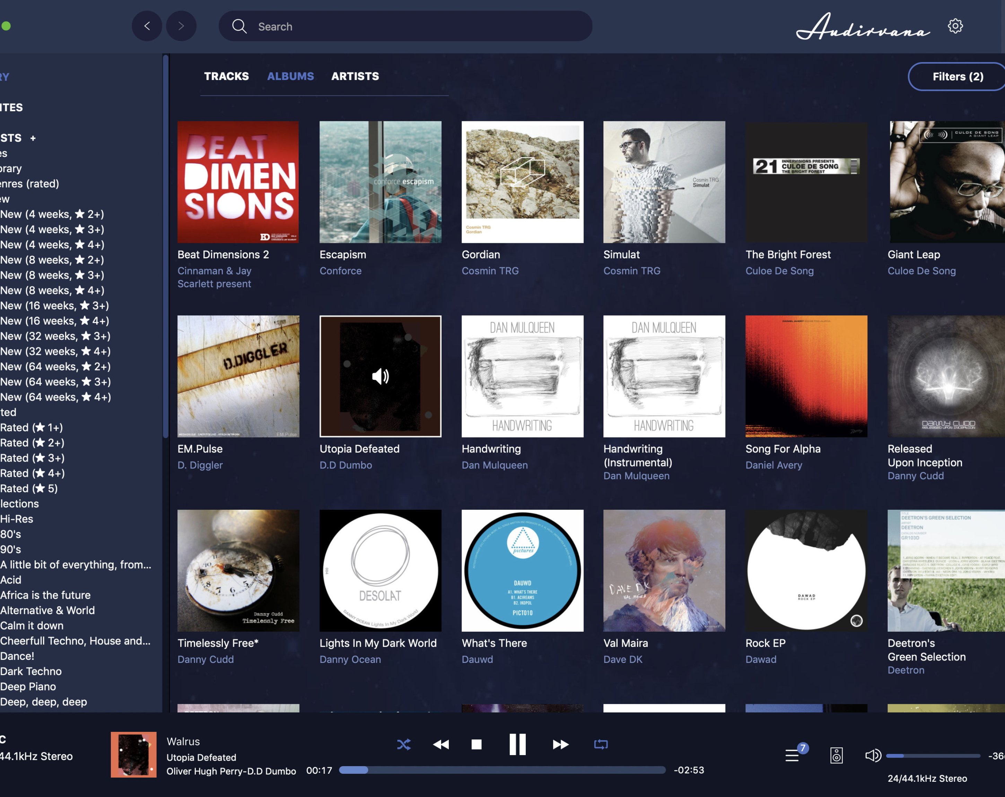Screen dimensions: 1005x797
Task: Rewind to the previous track
Action: pos(440,744)
